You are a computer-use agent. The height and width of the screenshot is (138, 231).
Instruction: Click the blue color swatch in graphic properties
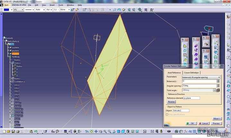click(6, 10)
